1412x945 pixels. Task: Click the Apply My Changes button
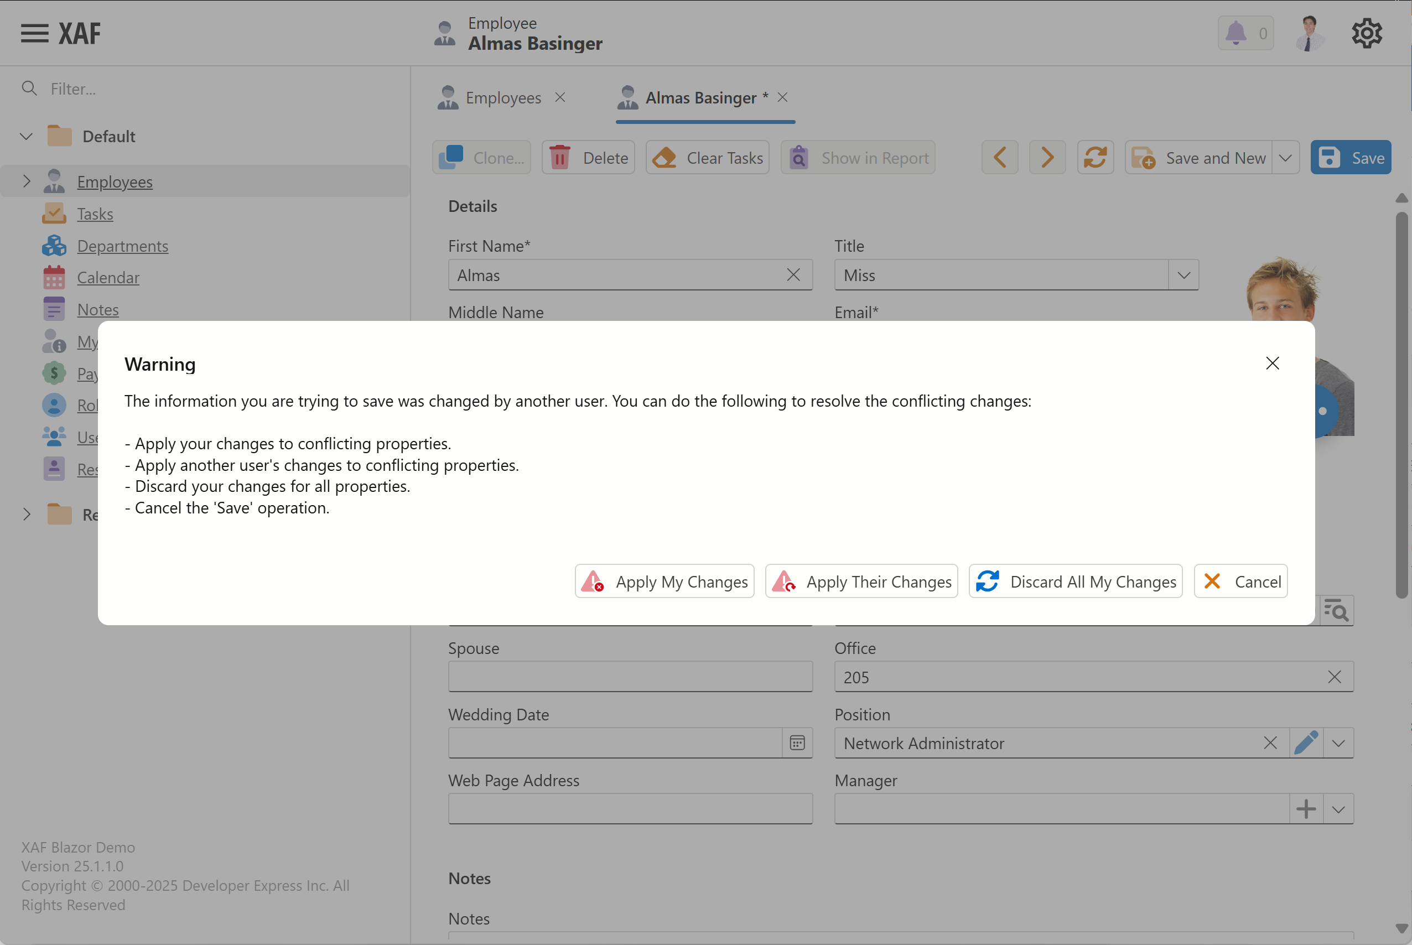(x=664, y=581)
